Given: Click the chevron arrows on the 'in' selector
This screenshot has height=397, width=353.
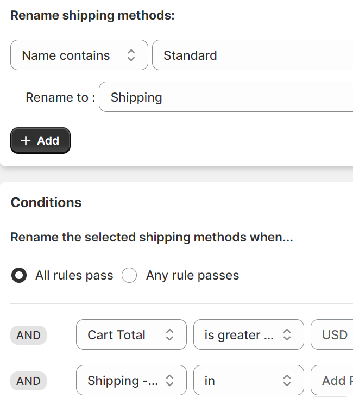Looking at the screenshot, I should pos(287,381).
